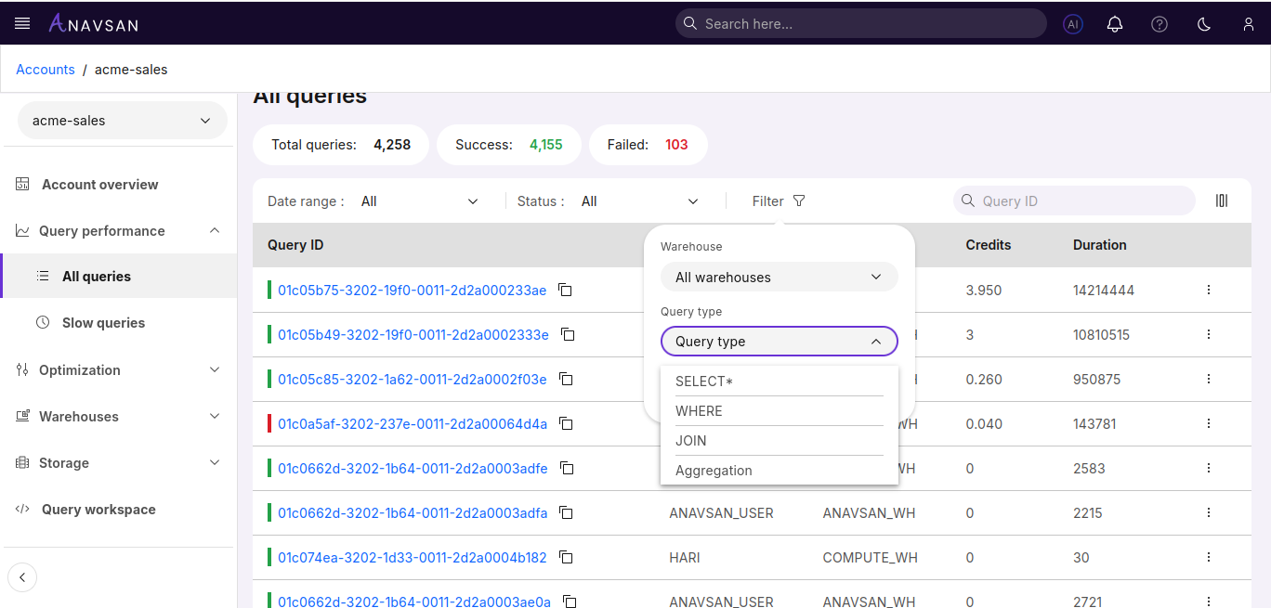Image resolution: width=1271 pixels, height=608 pixels.
Task: Go to Accounts breadcrumb link
Action: (x=46, y=70)
